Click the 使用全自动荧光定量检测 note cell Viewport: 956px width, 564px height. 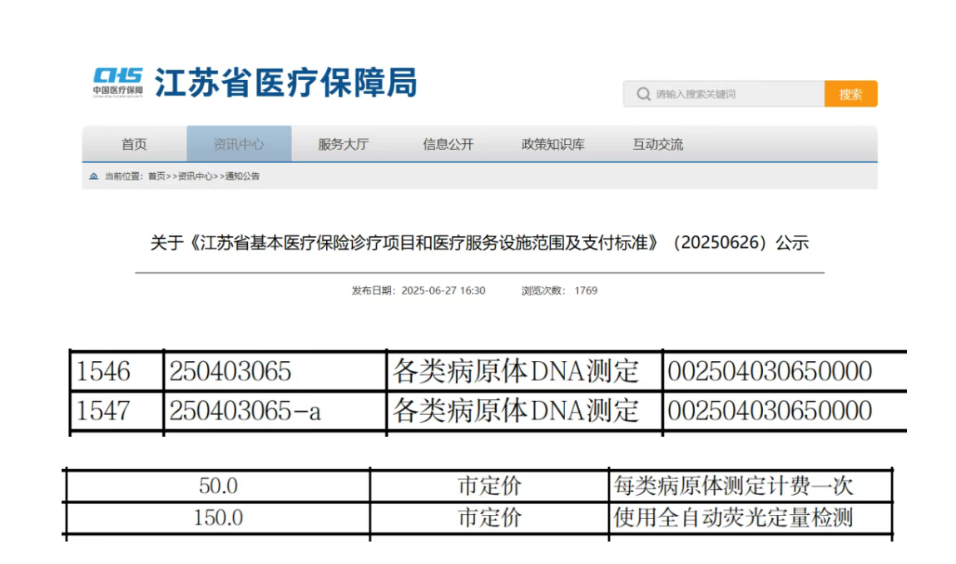(733, 517)
